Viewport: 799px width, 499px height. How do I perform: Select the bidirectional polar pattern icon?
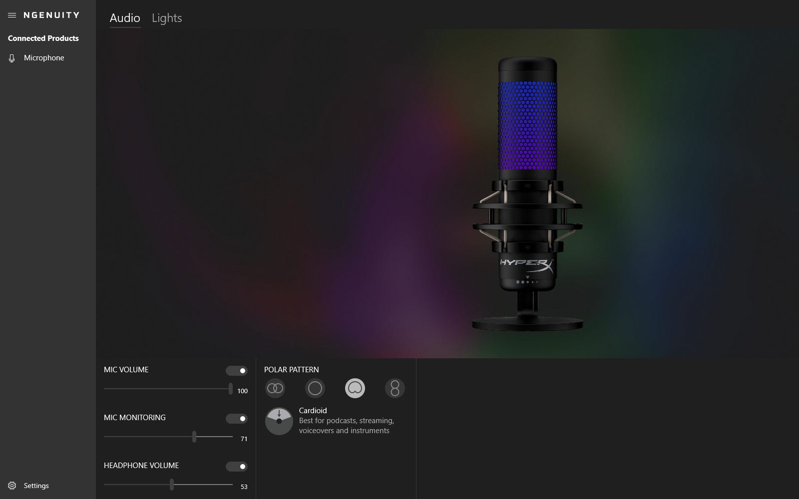pos(395,388)
